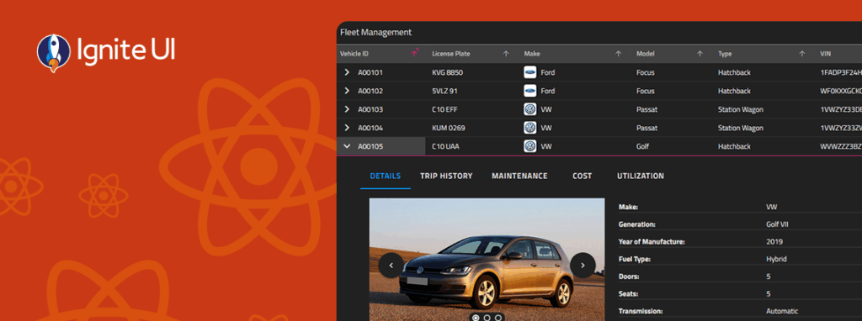Click the Golf car photo

(x=487, y=260)
